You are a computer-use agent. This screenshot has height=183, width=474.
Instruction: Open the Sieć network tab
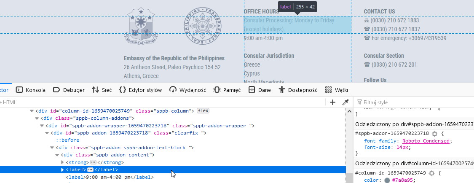[102, 90]
